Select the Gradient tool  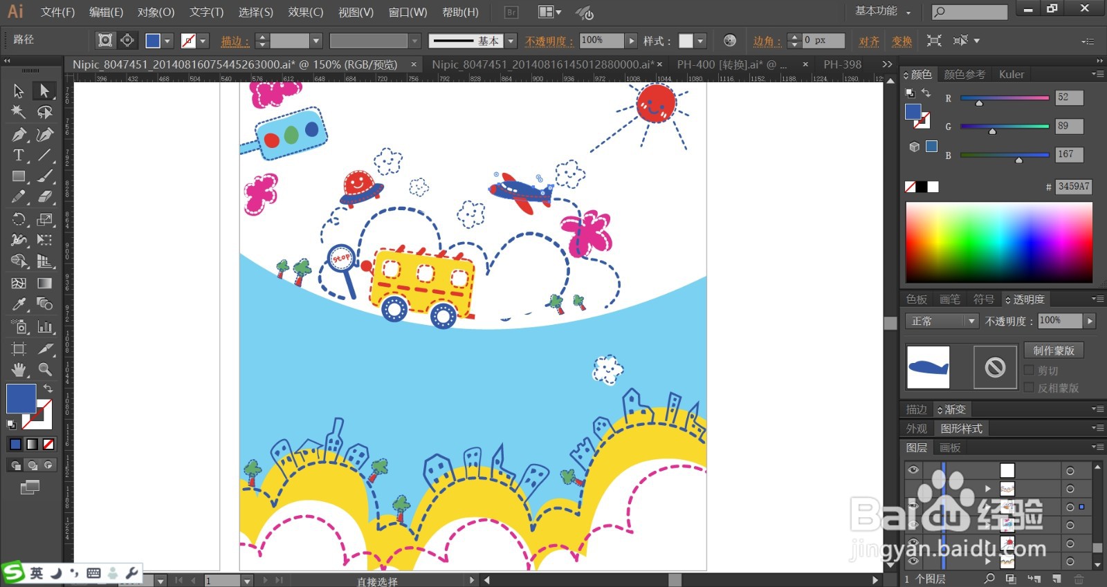pos(45,283)
